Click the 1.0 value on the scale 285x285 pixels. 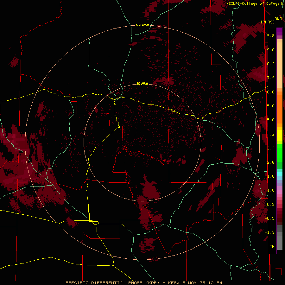click(x=271, y=190)
